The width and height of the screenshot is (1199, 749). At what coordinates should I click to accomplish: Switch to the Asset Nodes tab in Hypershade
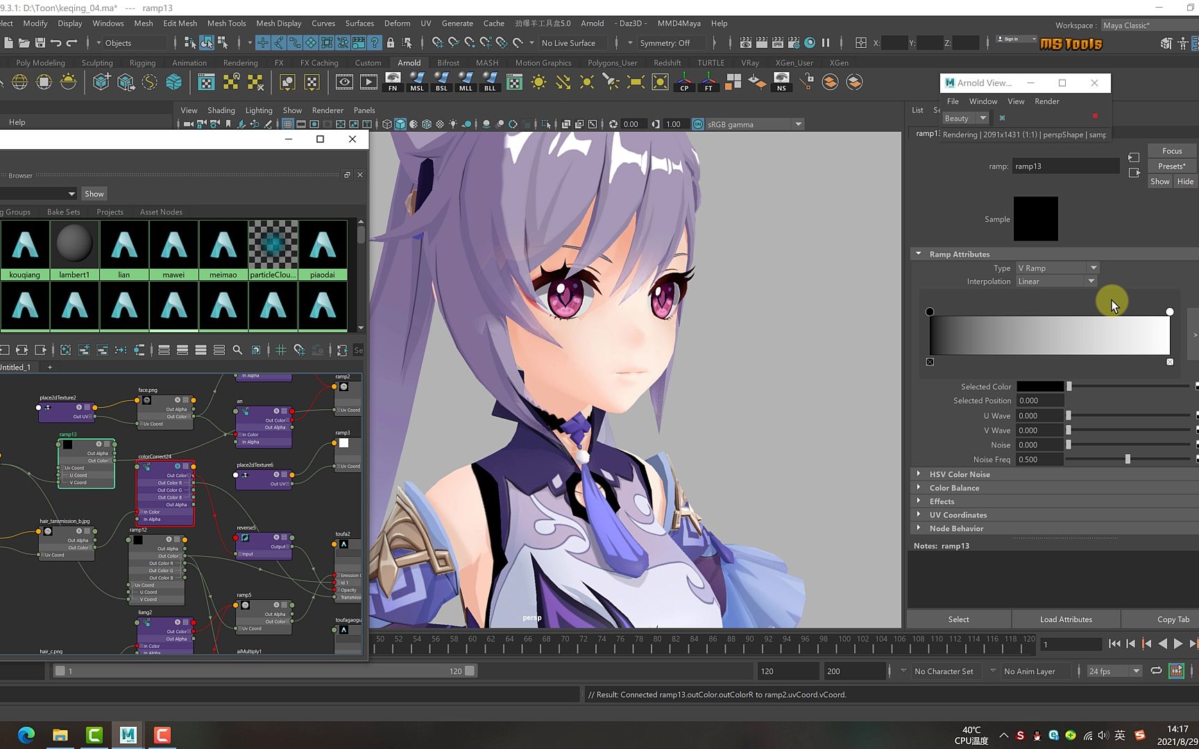coord(160,212)
